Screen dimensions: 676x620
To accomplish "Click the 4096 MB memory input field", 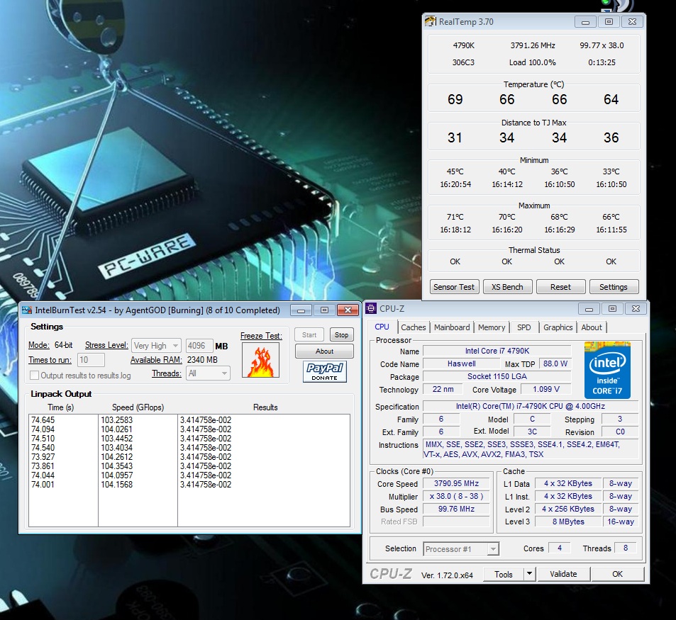I will point(199,346).
